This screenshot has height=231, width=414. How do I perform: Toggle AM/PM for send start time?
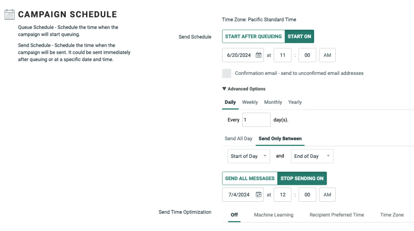[x=327, y=55]
